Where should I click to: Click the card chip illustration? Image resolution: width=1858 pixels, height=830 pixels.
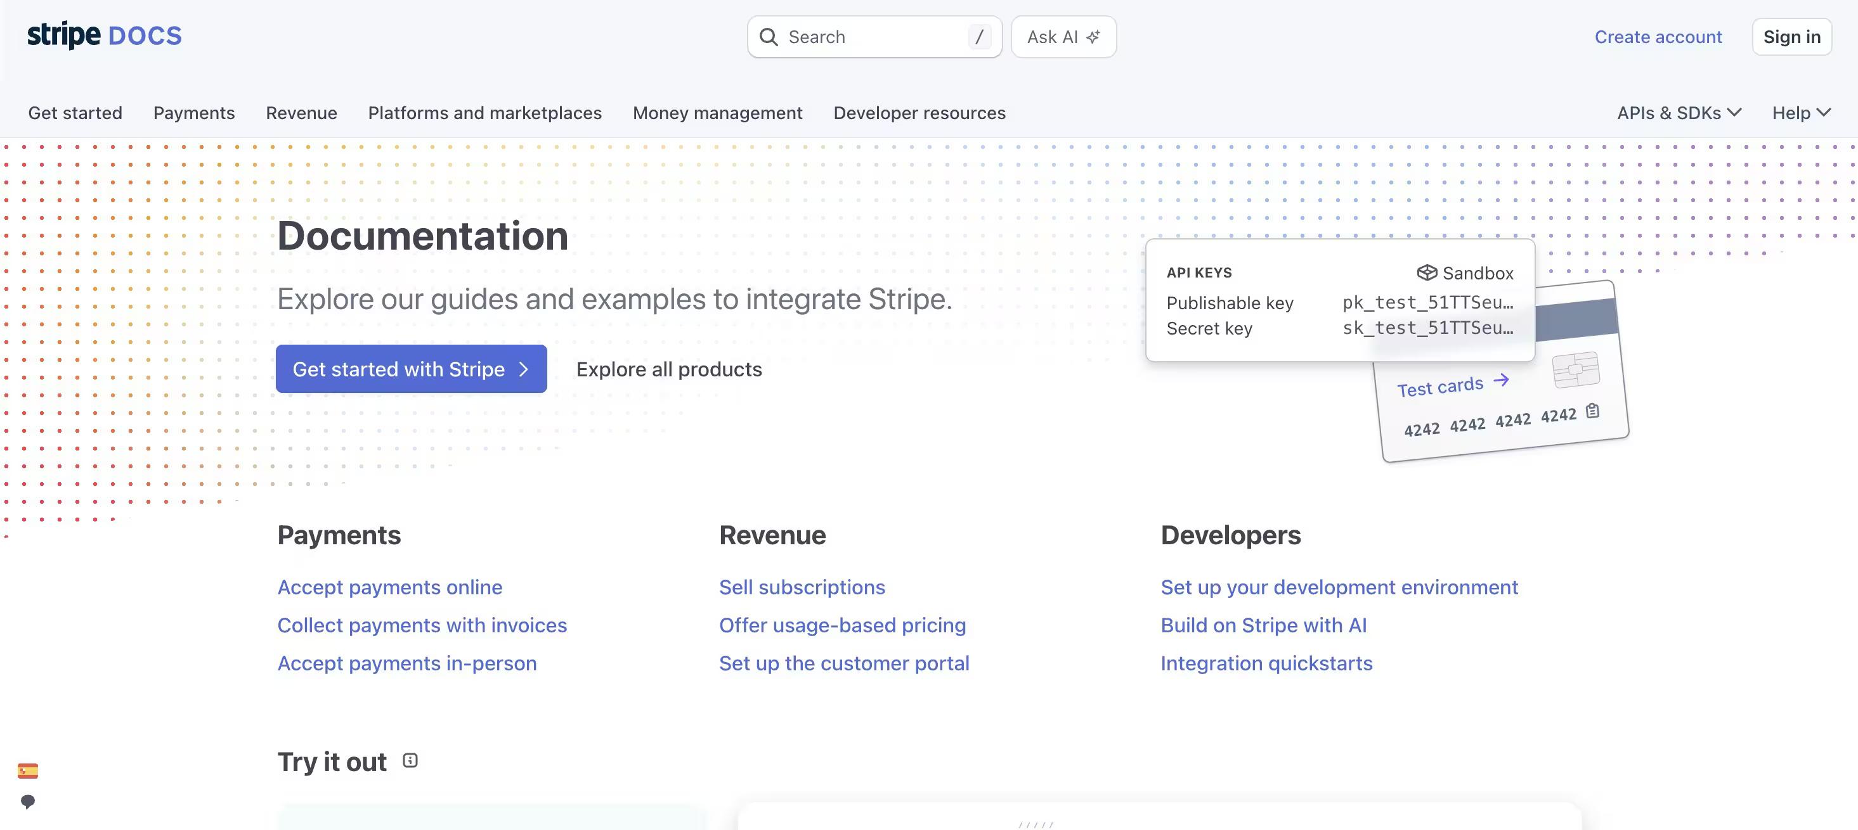(x=1575, y=369)
